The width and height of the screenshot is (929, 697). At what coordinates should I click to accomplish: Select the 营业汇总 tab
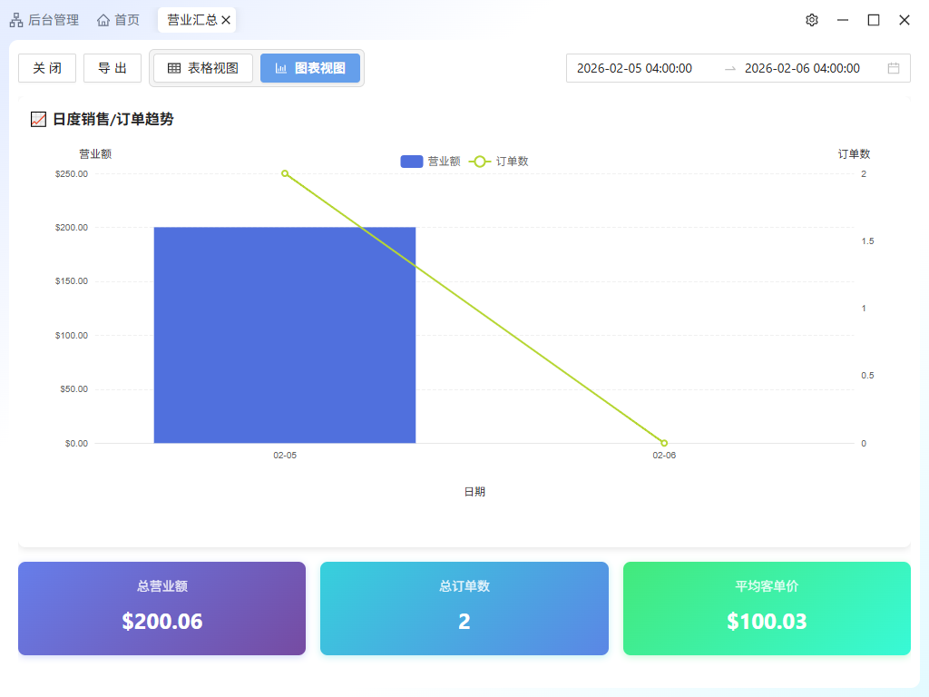point(191,20)
